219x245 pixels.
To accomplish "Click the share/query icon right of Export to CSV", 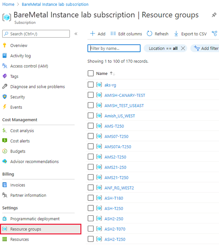I will (215, 34).
